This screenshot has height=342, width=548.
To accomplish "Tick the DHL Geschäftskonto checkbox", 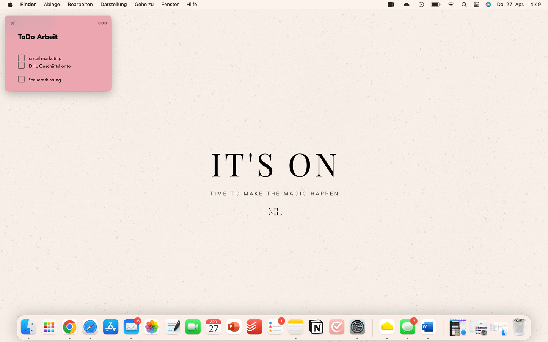I will pyautogui.click(x=21, y=66).
